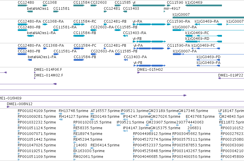244x161 pixels.
Task: Click the RM02061.5prime EST label
Action: (88, 157)
